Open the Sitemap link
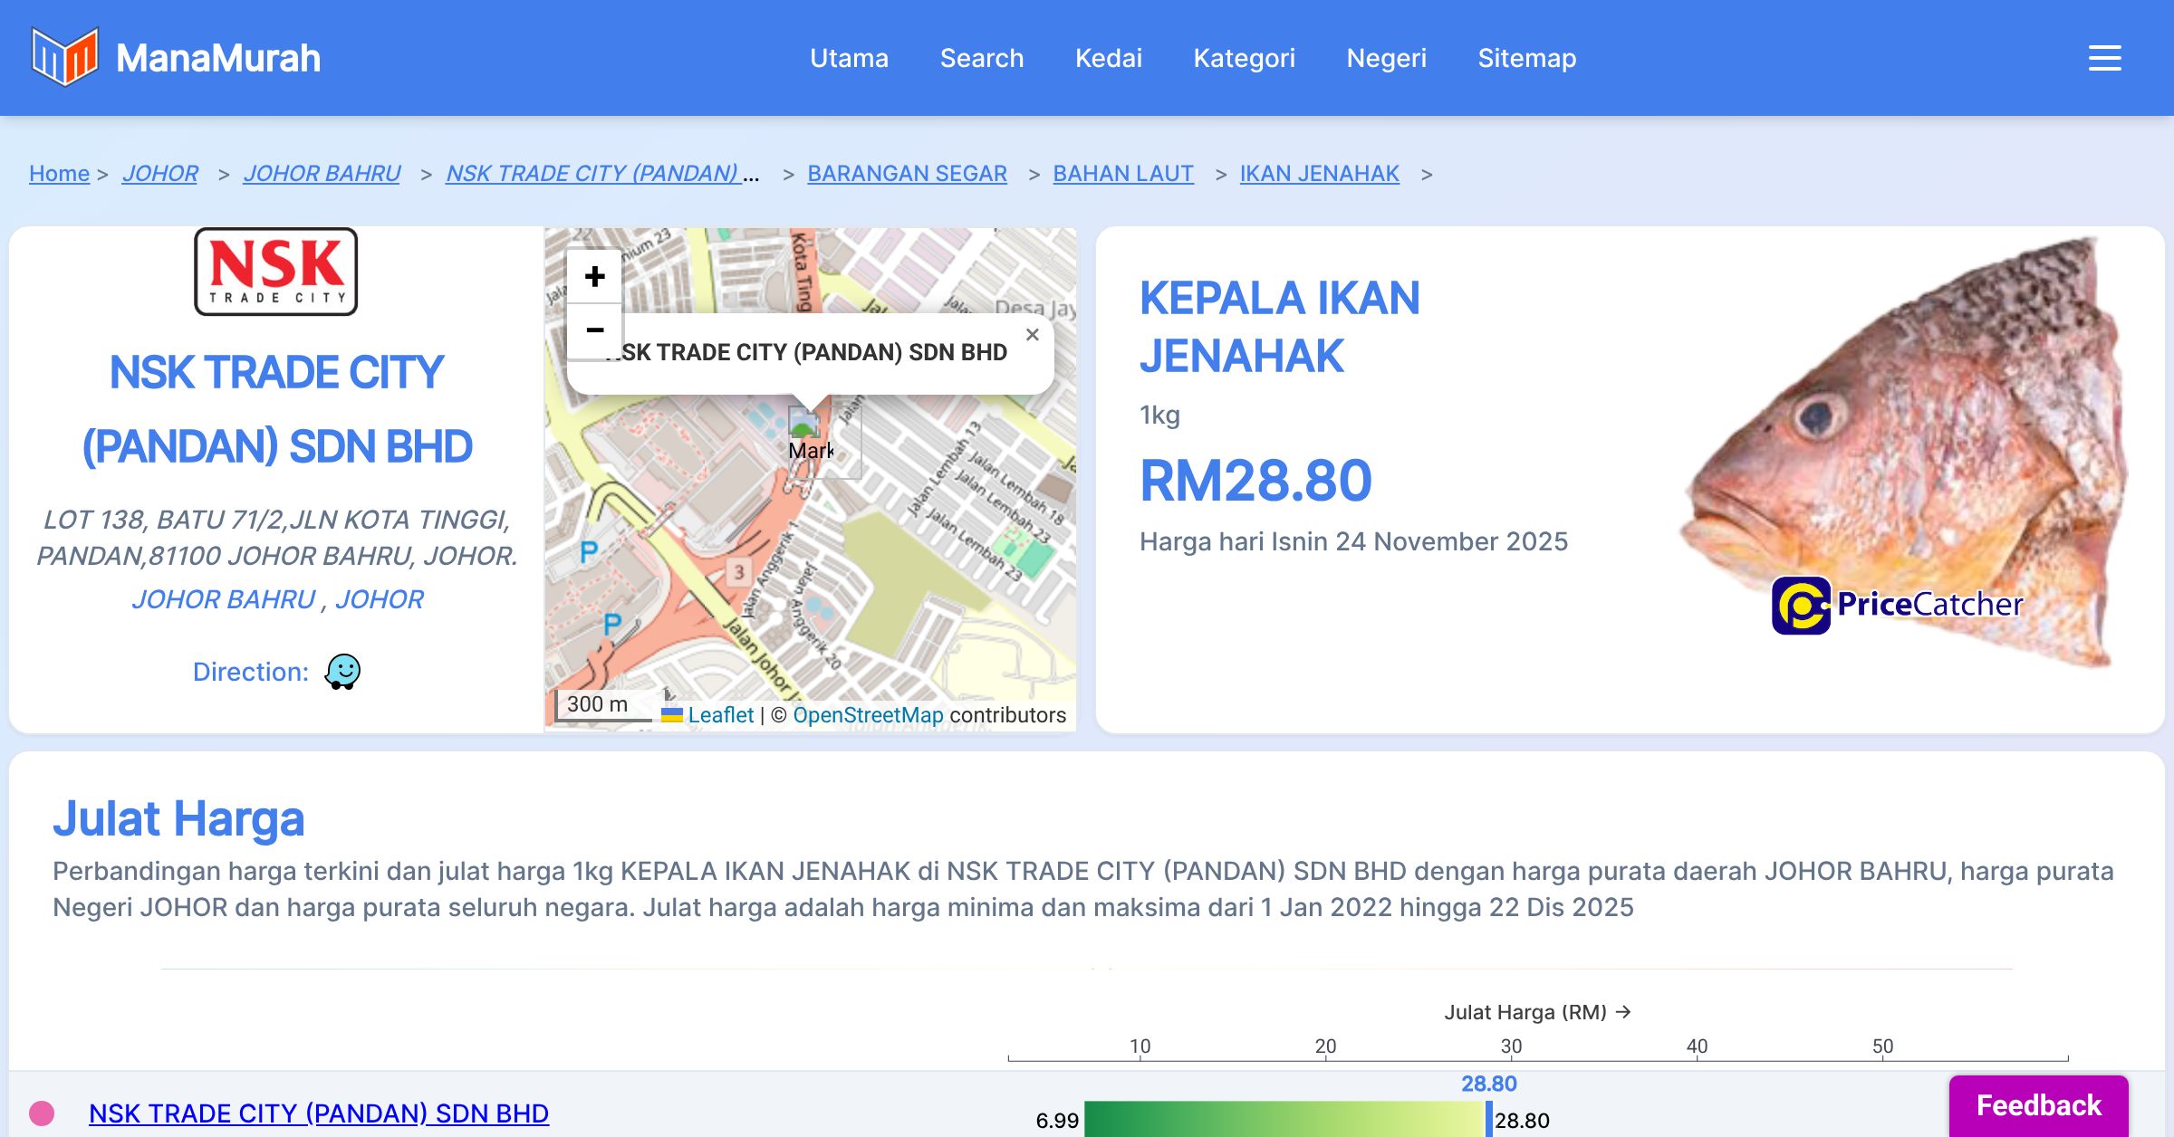The image size is (2174, 1137). (1526, 58)
